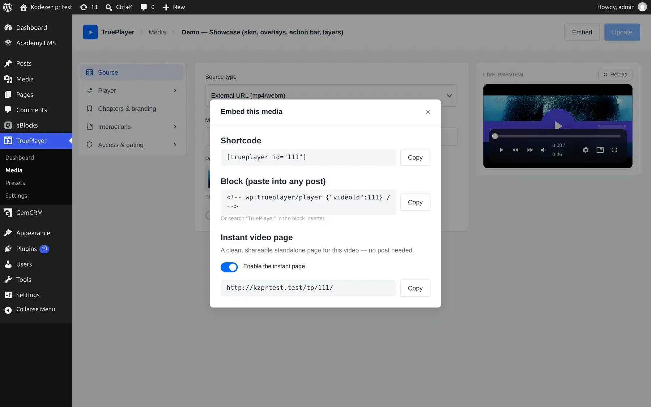The image size is (651, 407).
Task: Copy the instant page URL
Action: tap(415, 288)
